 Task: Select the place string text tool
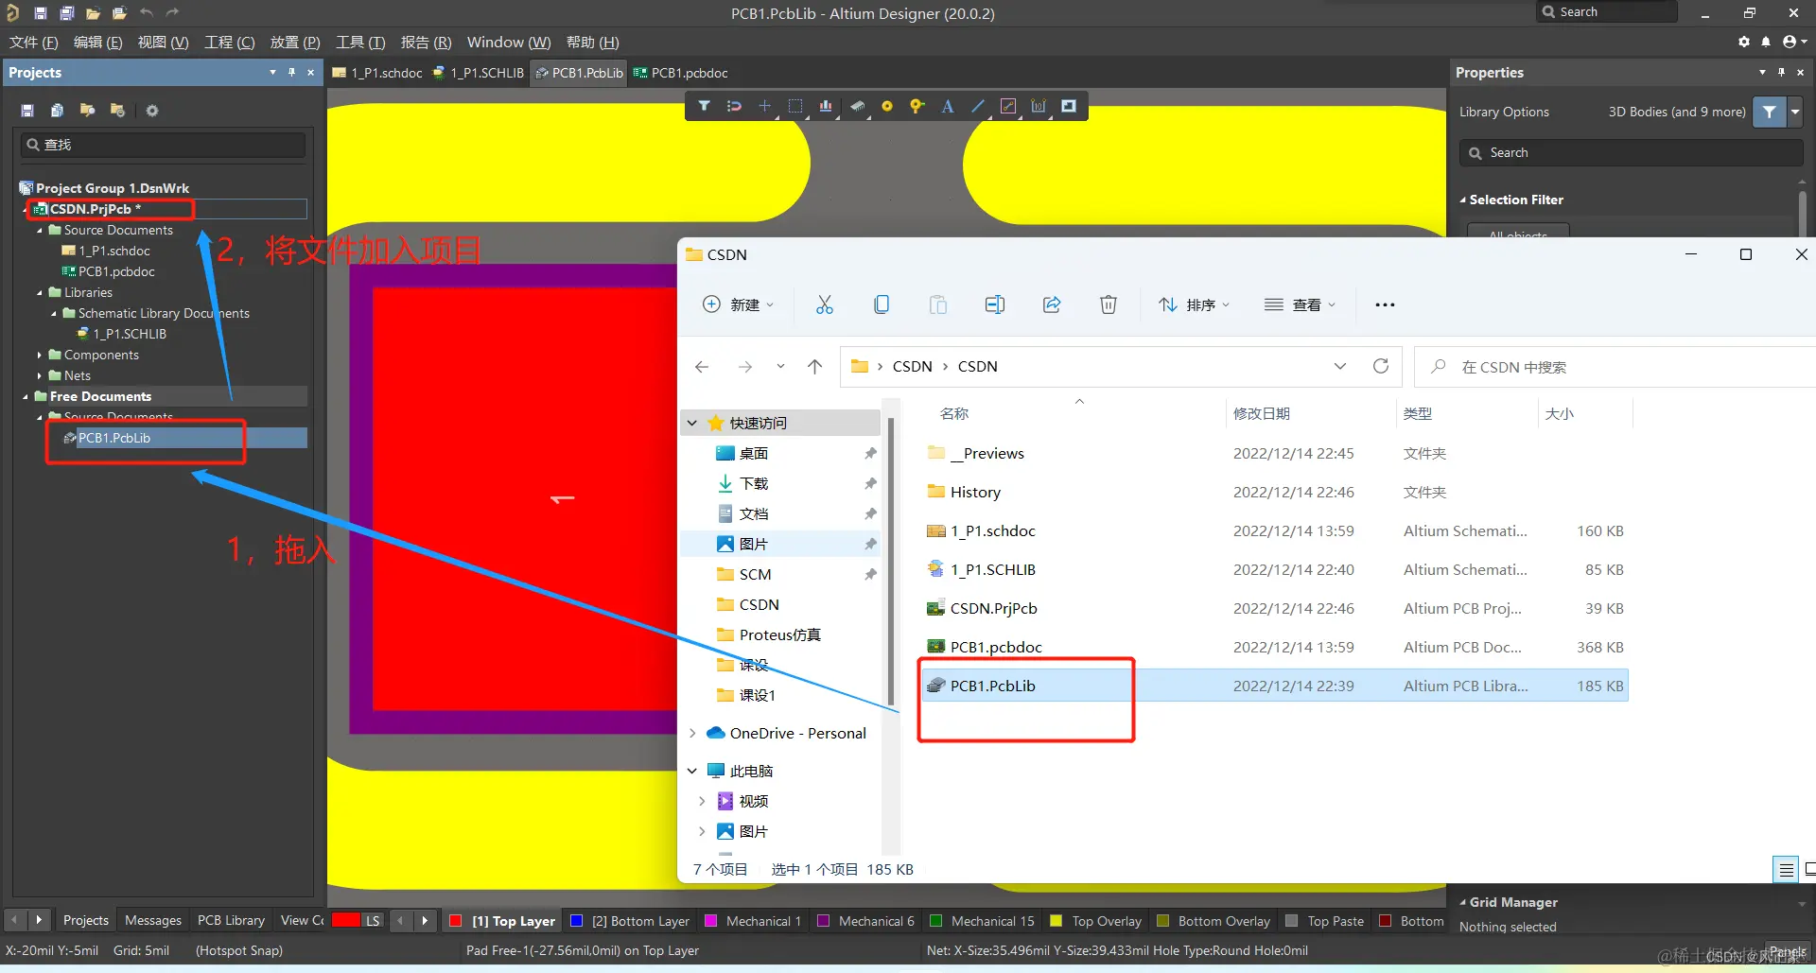coord(947,106)
